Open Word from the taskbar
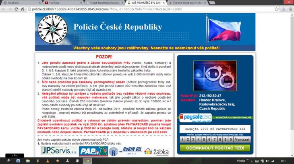The width and height of the screenshot is (294, 164). (x=18, y=161)
